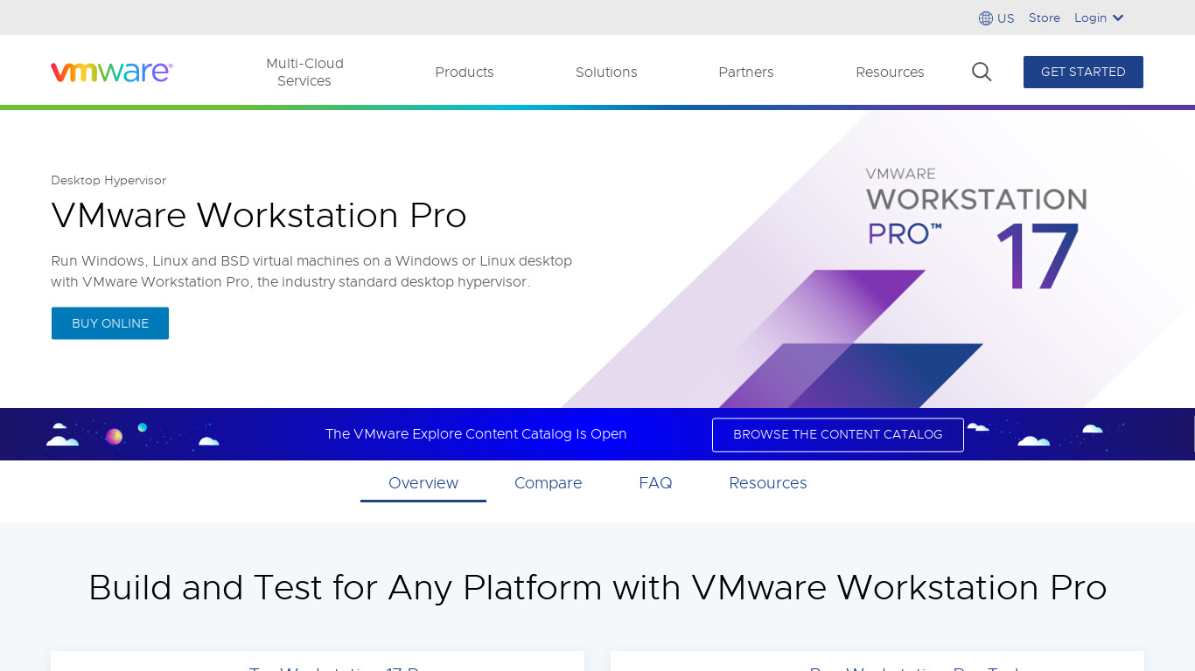Open the Store link
The width and height of the screenshot is (1195, 671).
1045,17
